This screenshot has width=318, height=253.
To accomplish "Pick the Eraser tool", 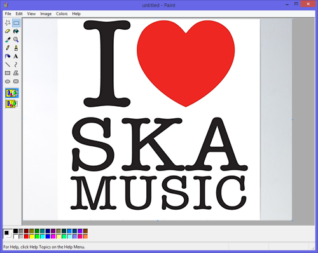I will point(8,31).
